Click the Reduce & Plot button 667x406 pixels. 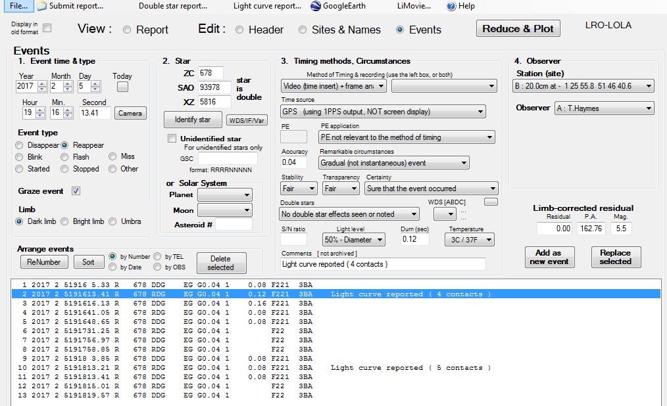point(518,28)
